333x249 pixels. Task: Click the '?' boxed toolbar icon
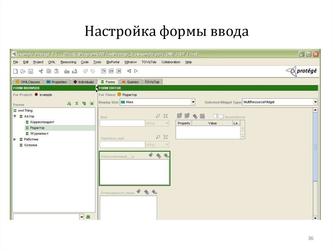click(x=103, y=71)
